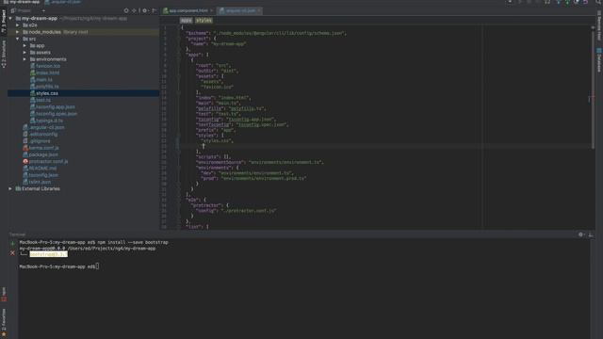Screen dimensions: 603x339
Task: Open the Favorites tool window tab
Action: tap(4, 322)
